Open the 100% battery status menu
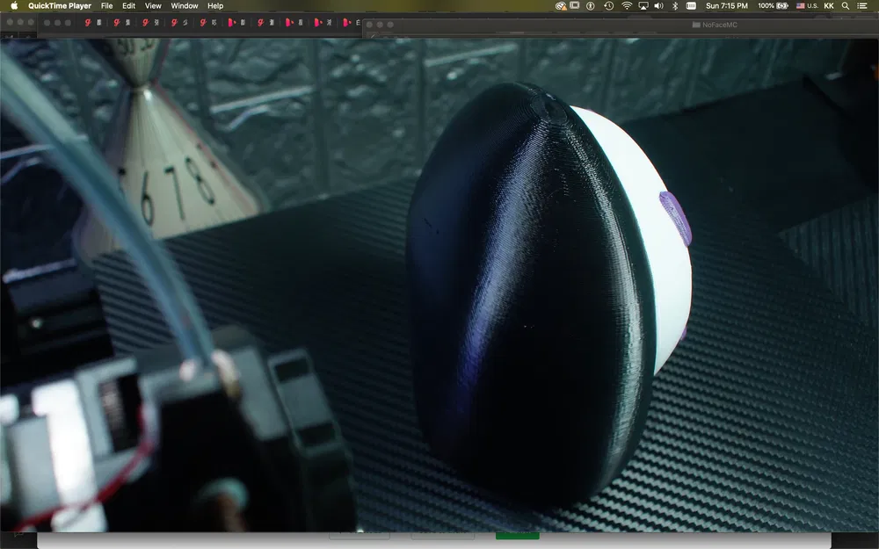This screenshot has height=549, width=879. point(773,5)
